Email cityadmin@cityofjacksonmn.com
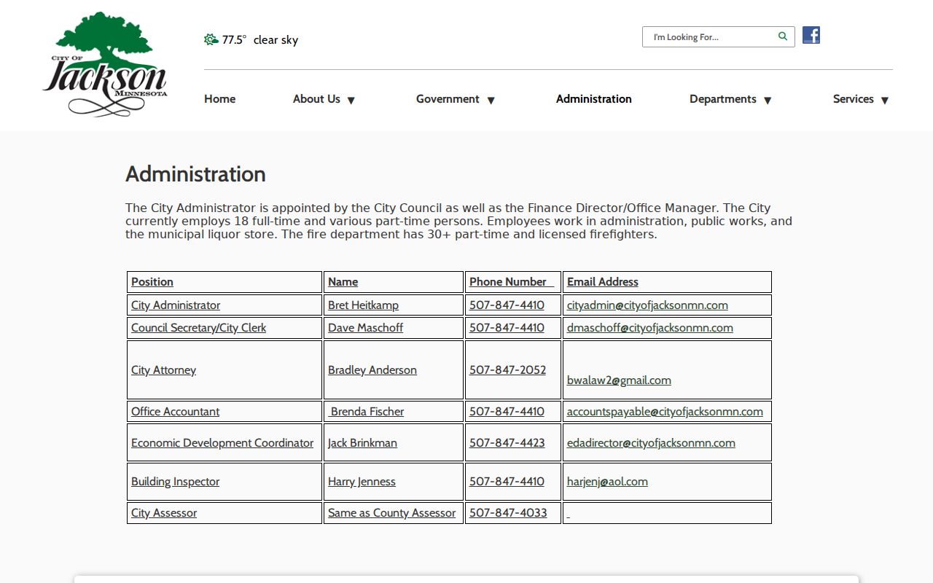 pyautogui.click(x=647, y=305)
